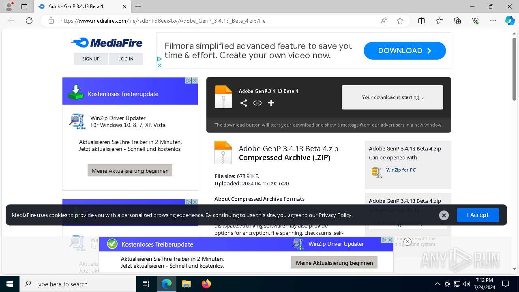Click the site info lock icon

coord(51,21)
